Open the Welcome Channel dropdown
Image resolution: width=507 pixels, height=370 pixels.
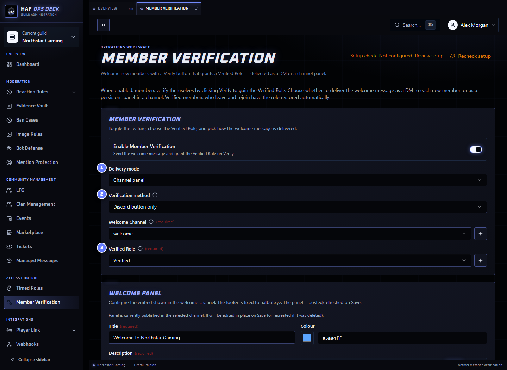pyautogui.click(x=290, y=234)
